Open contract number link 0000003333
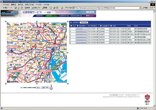Screen dimensions: 156x110 tap(81, 34)
